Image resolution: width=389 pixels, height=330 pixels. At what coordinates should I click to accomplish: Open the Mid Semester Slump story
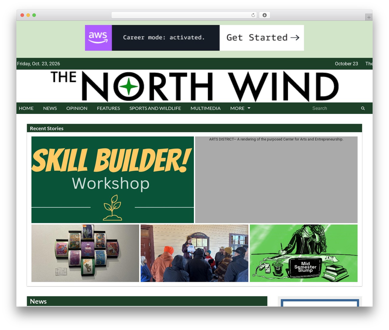click(304, 253)
